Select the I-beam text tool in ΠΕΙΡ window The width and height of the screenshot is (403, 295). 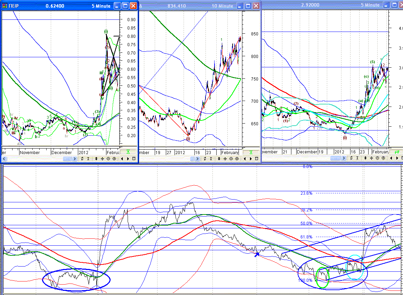88,159
